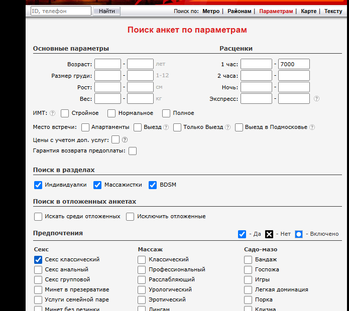Tick the Расслабляющий massage checkbox
Screen dimensions: 349x311
(142, 280)
